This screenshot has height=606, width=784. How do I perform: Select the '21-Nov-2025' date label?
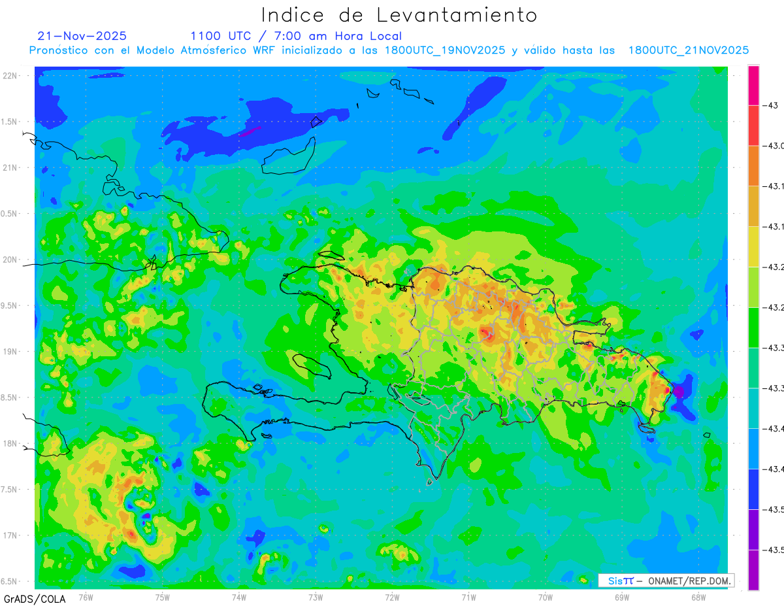82,36
